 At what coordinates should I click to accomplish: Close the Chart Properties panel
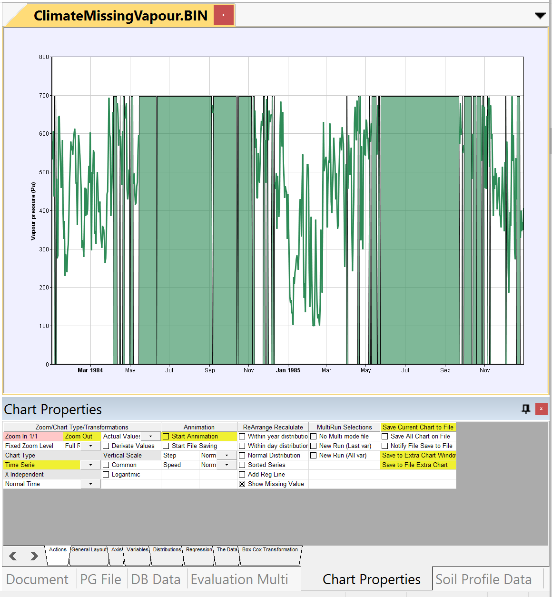click(541, 409)
